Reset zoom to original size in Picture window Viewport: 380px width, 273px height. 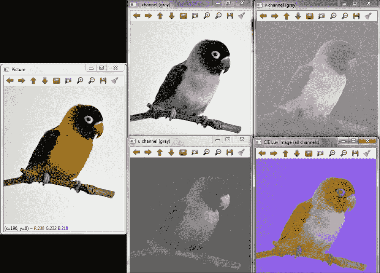point(57,80)
